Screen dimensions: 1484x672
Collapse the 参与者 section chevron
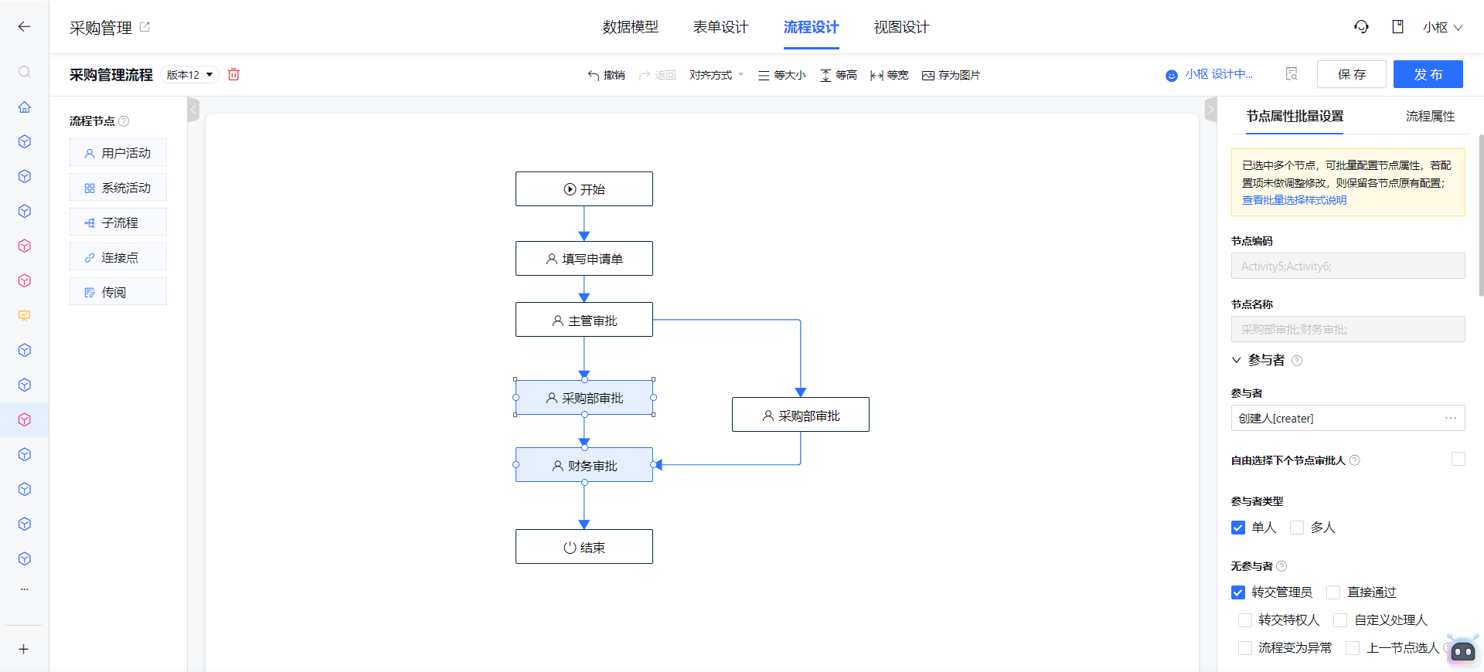click(x=1237, y=360)
